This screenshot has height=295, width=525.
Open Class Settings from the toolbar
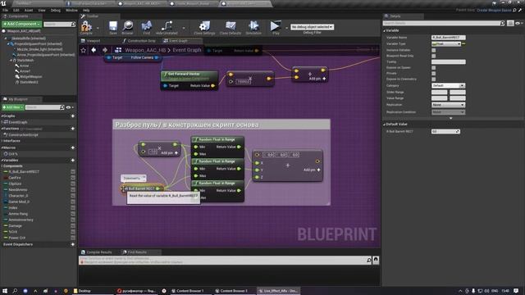point(204,26)
